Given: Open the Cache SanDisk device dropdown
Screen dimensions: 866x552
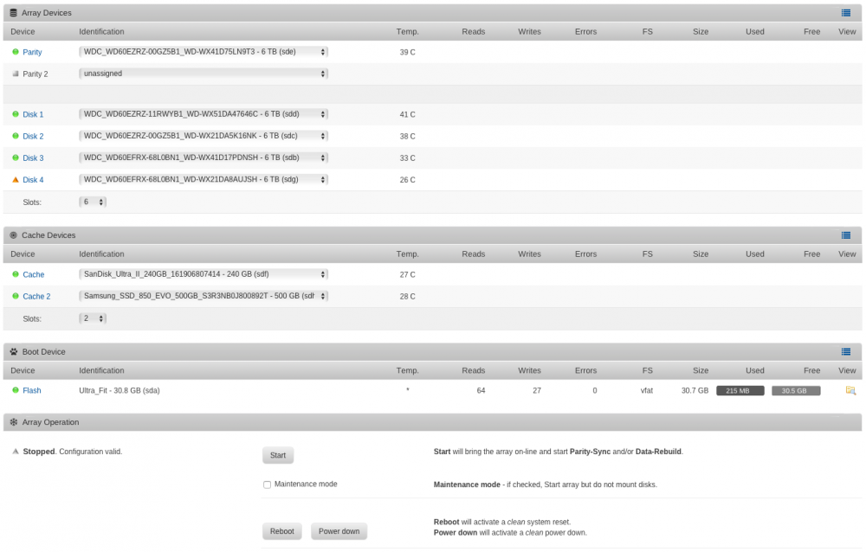Looking at the screenshot, I should pyautogui.click(x=204, y=274).
